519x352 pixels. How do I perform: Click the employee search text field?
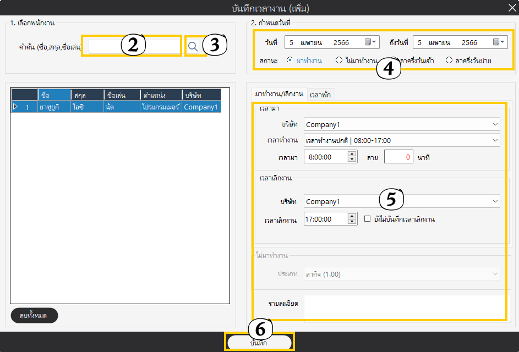134,47
